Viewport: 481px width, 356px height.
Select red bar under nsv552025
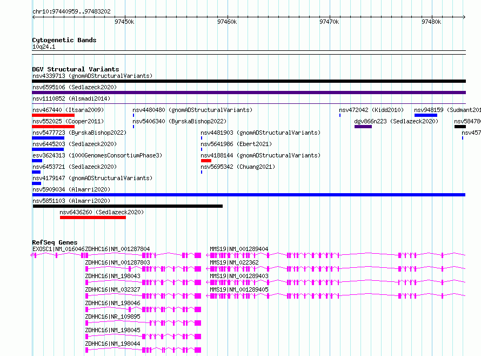53,127
